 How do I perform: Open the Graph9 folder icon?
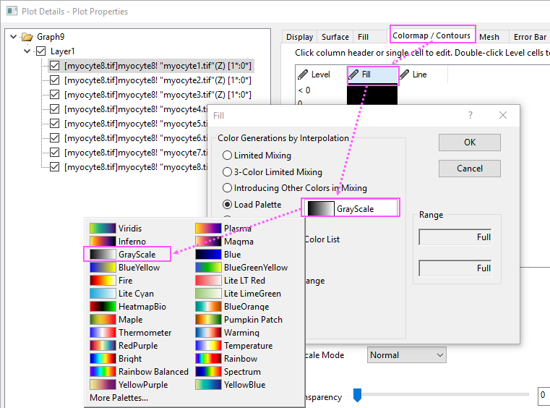point(27,36)
